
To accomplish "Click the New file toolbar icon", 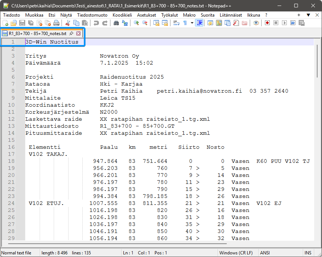I will tap(5, 23).
